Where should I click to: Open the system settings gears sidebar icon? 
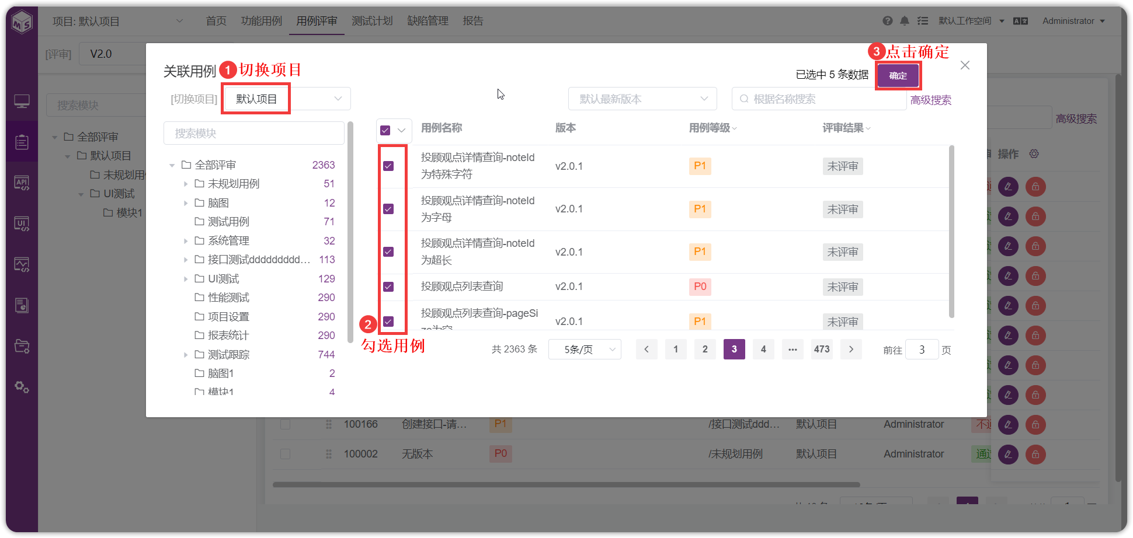point(22,387)
